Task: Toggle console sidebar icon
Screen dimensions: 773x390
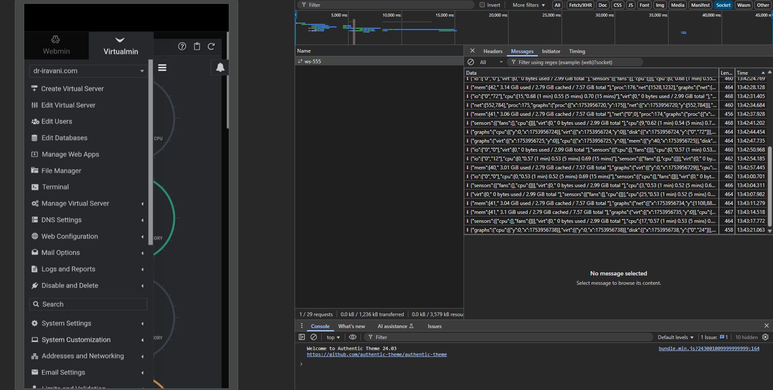Action: click(x=302, y=337)
